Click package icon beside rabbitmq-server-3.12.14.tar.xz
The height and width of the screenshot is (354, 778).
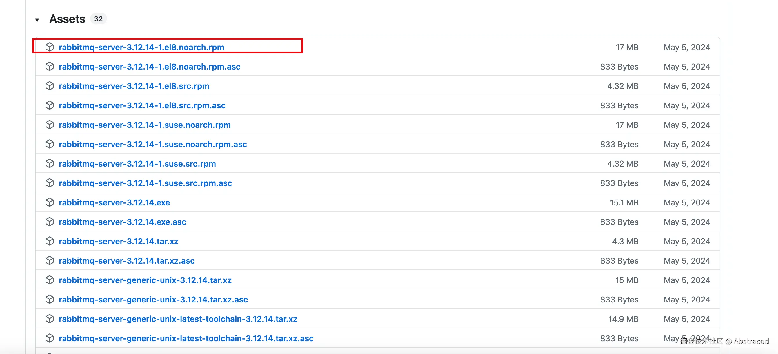tap(50, 241)
